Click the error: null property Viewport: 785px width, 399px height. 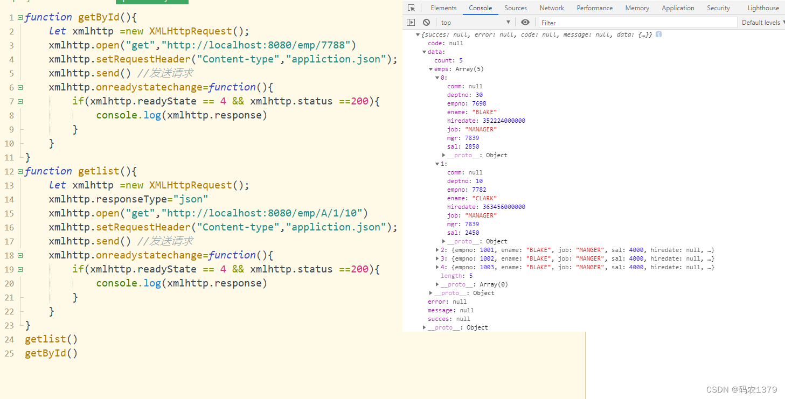(447, 302)
